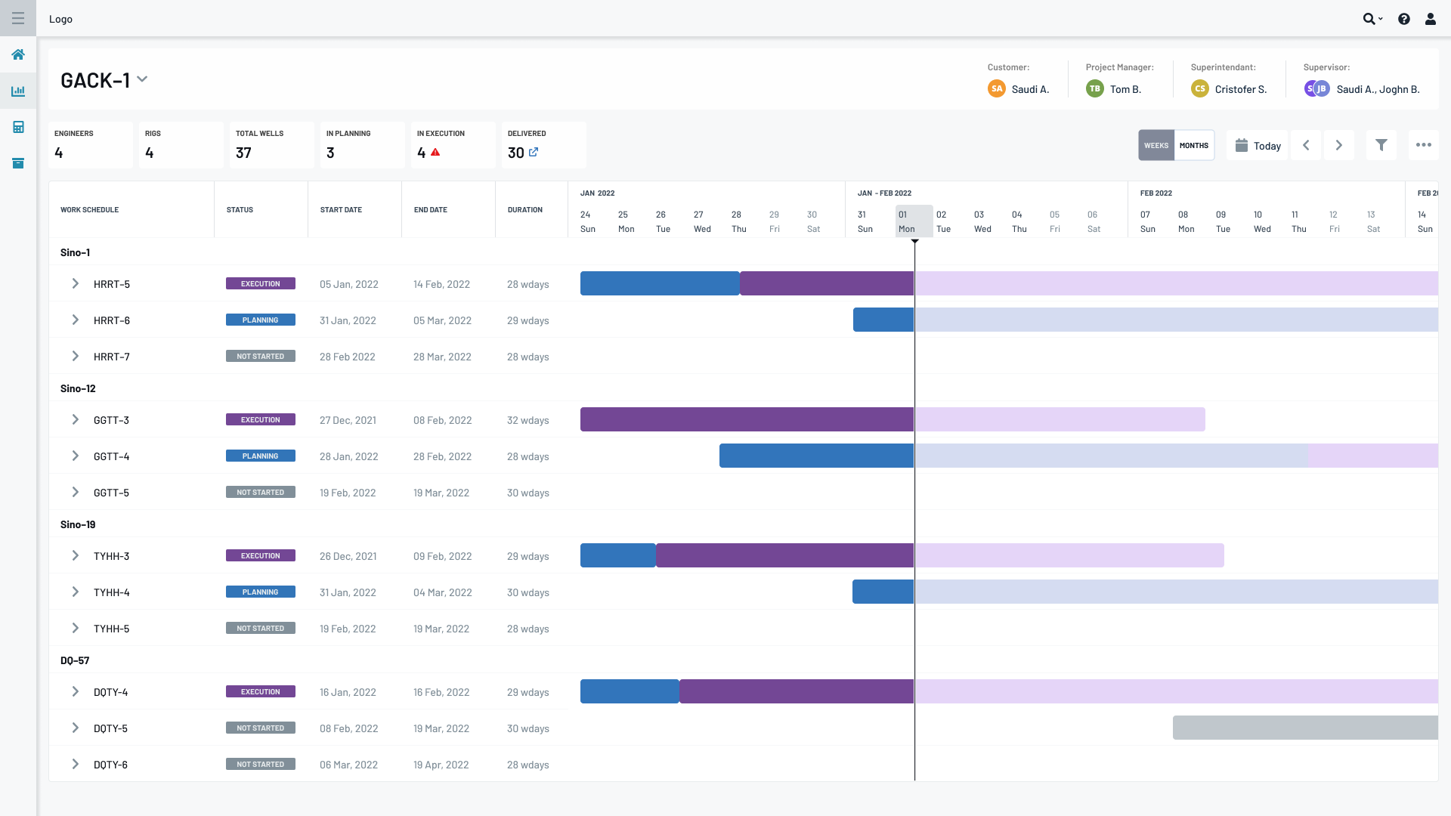Go to the Home sidebar icon

click(x=18, y=54)
